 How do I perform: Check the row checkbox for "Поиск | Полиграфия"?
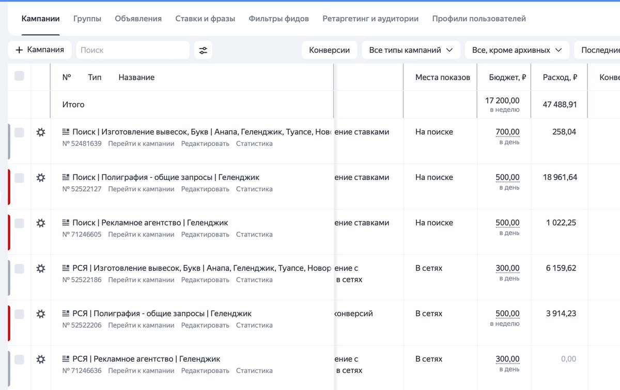coord(19,177)
